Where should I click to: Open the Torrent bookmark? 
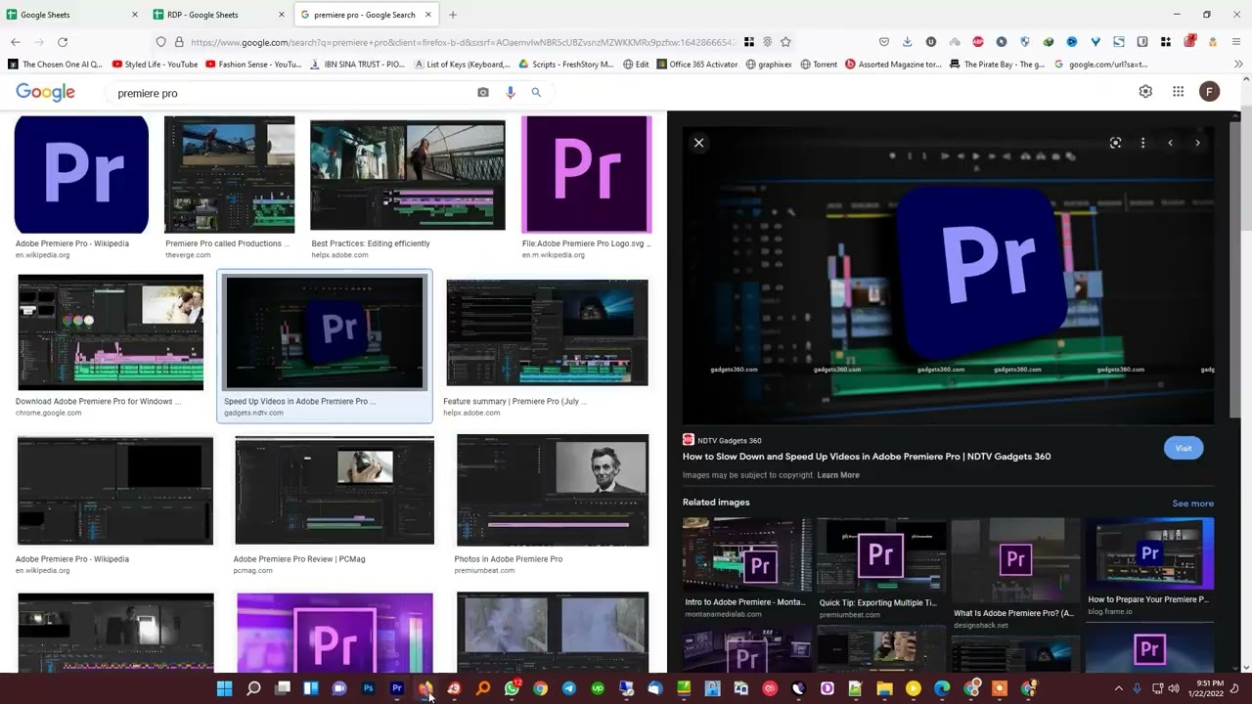pyautogui.click(x=819, y=65)
